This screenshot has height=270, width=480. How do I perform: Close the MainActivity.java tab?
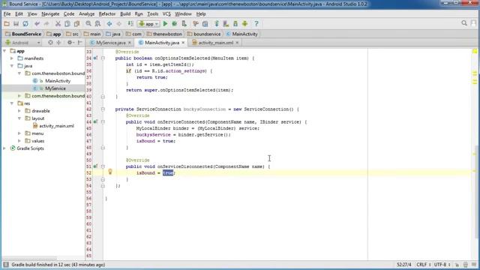183,43
